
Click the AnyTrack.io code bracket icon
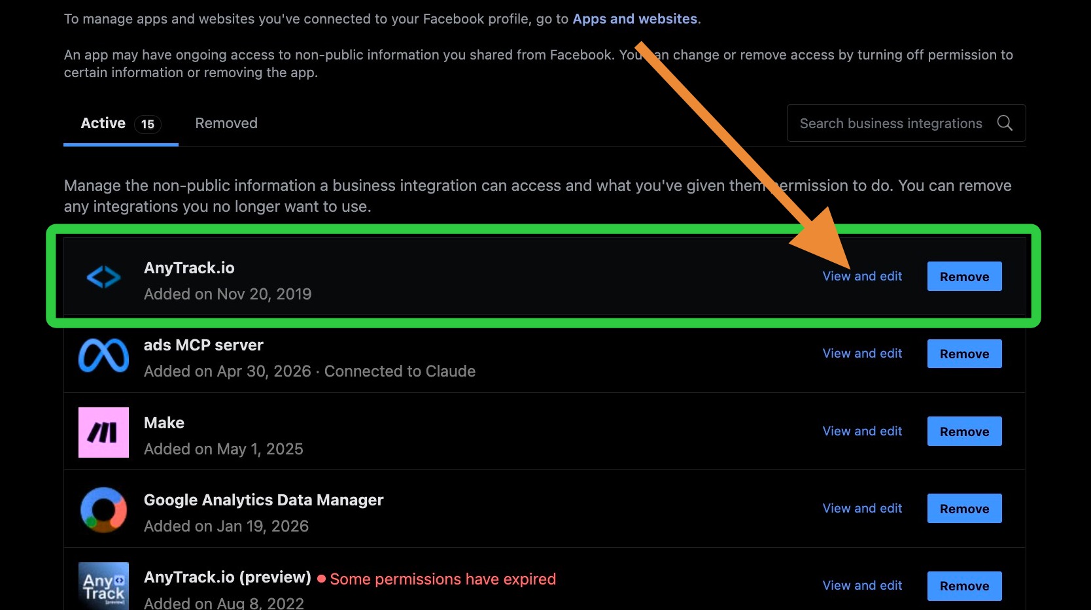(103, 277)
